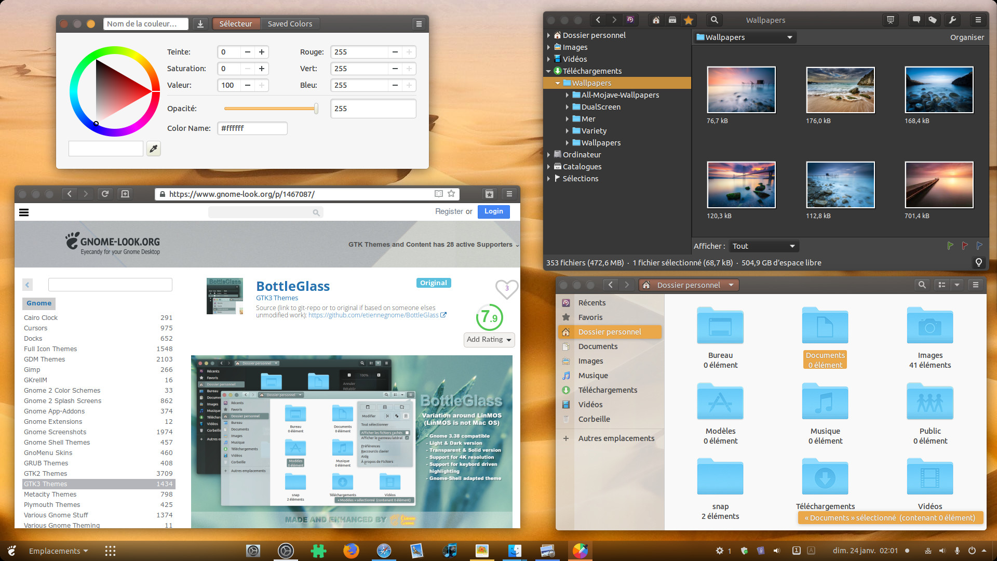Click star favorites icon in Wallpapers toolbar
This screenshot has height=561, width=997.
click(x=689, y=20)
